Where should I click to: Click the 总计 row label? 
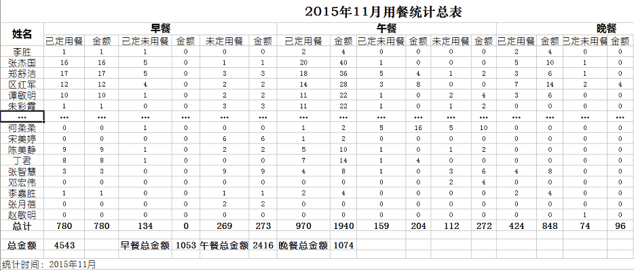[x=22, y=226]
